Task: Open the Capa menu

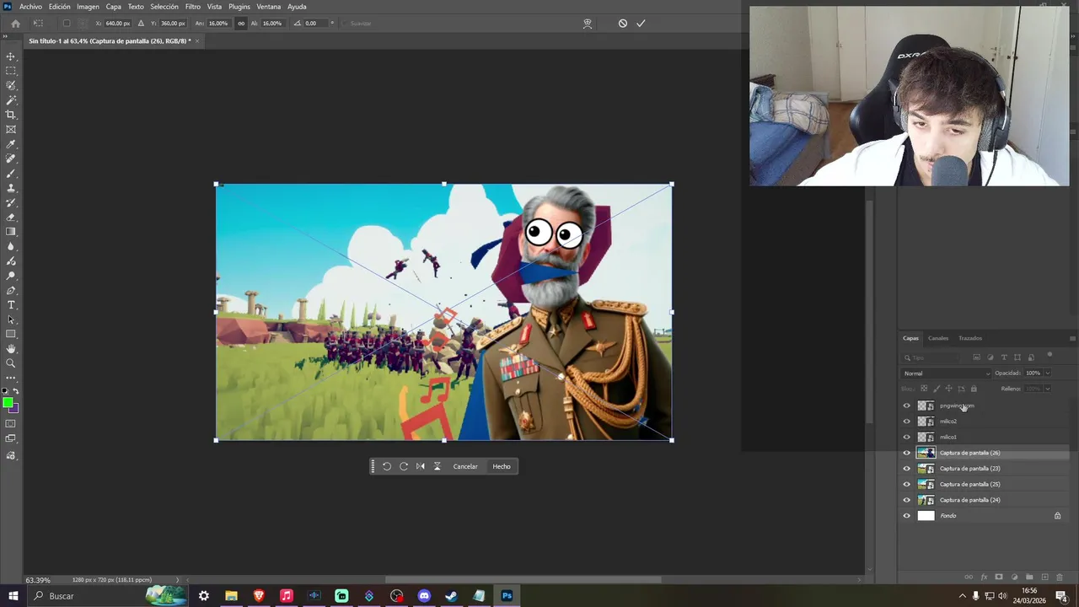Action: (x=113, y=7)
